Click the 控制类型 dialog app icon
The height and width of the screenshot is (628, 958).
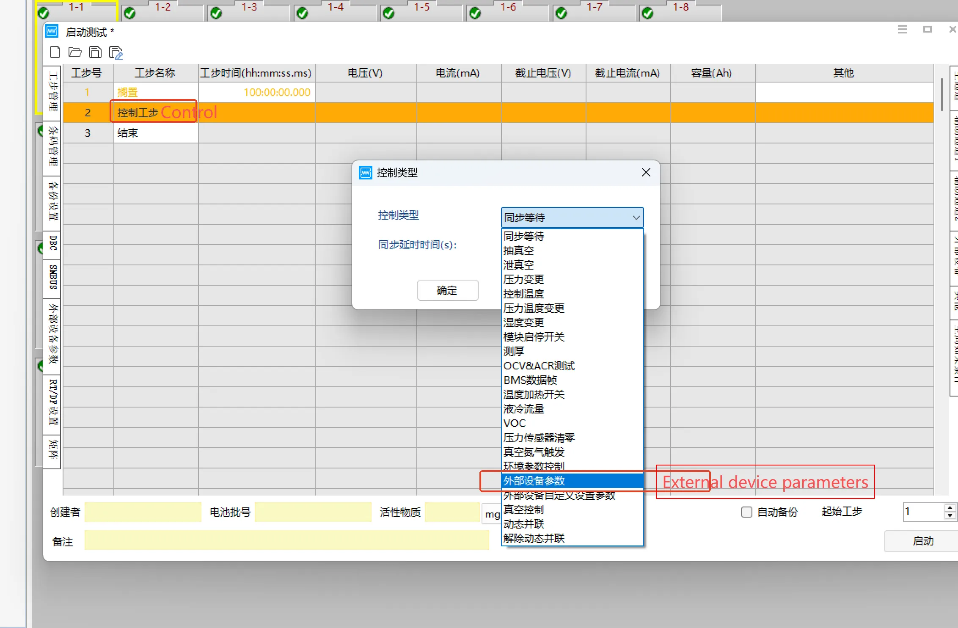[x=366, y=173]
